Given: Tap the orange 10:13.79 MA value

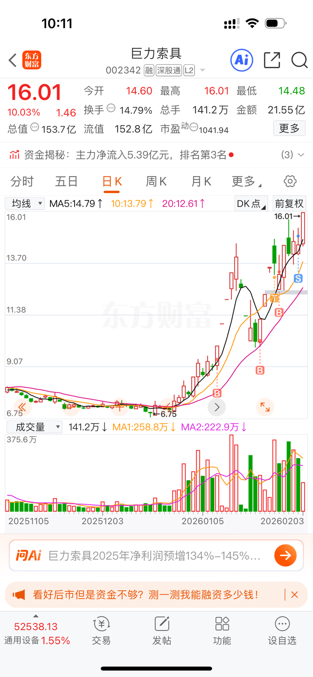Looking at the screenshot, I should [x=132, y=203].
